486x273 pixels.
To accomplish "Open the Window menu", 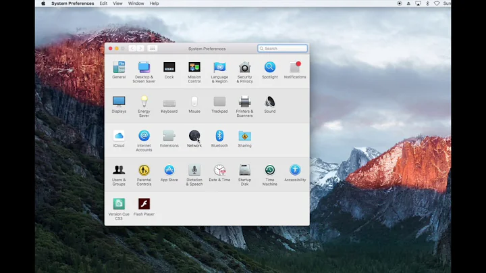I will (136, 3).
